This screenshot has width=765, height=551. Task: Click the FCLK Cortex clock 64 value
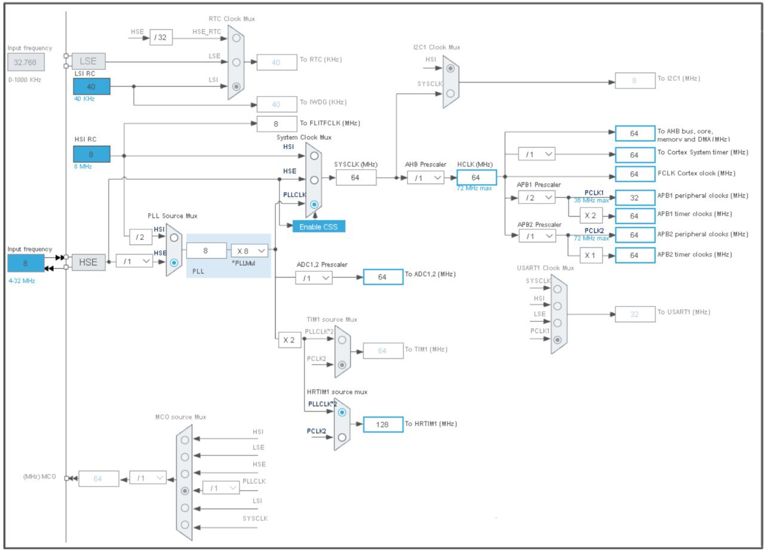(635, 174)
